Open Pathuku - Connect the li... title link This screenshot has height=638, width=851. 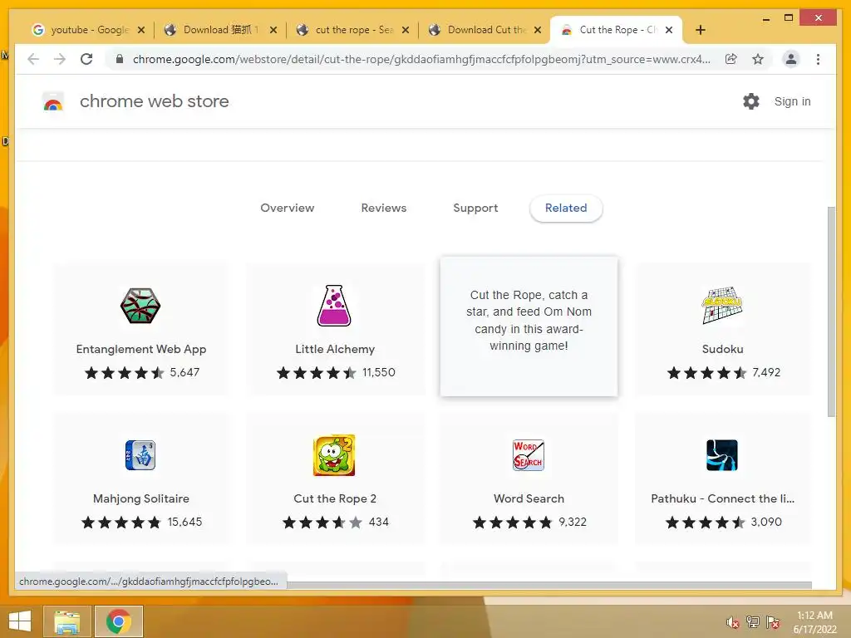[x=722, y=498]
